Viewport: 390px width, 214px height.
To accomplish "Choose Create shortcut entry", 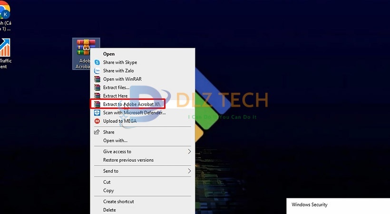I will (x=142, y=202).
